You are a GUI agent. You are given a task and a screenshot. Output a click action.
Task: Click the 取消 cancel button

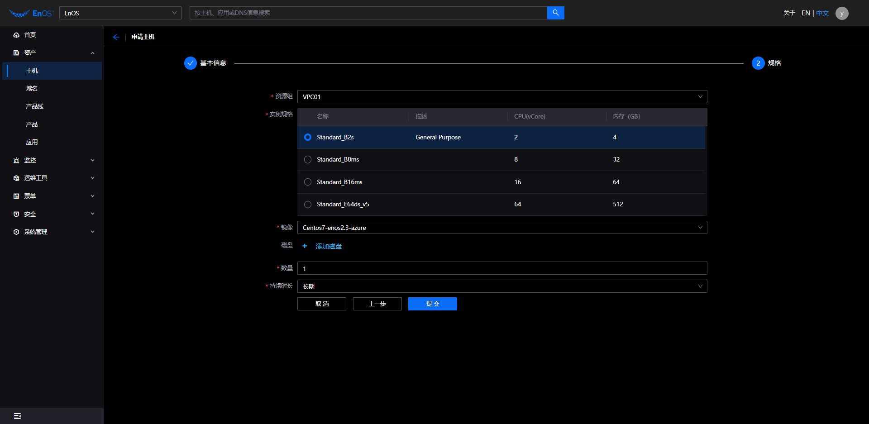click(x=322, y=304)
